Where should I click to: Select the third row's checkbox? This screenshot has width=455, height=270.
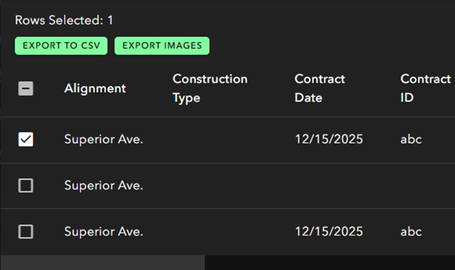[26, 232]
